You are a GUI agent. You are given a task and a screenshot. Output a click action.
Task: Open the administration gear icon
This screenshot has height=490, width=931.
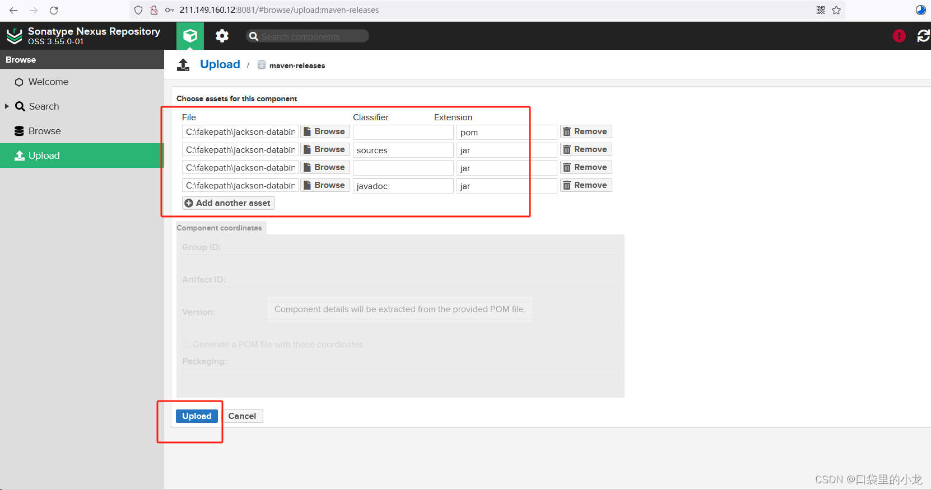coord(222,36)
